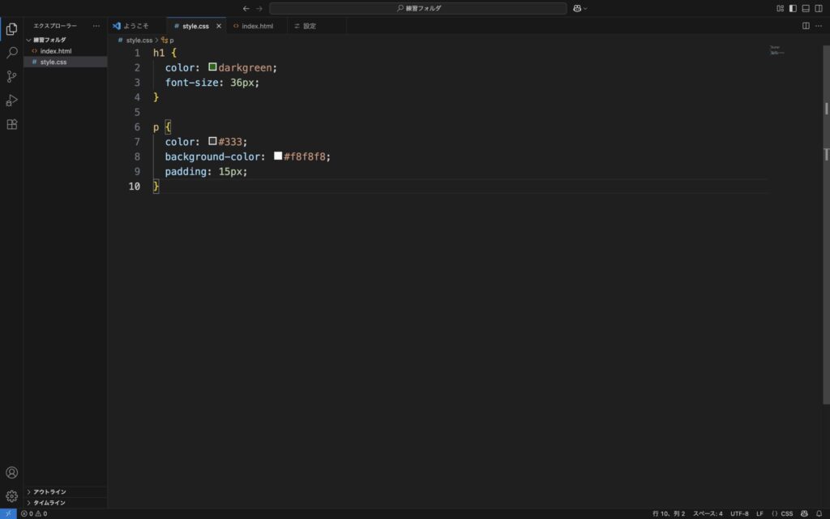The width and height of the screenshot is (830, 519).
Task: Close the style.css tab
Action: coord(219,26)
